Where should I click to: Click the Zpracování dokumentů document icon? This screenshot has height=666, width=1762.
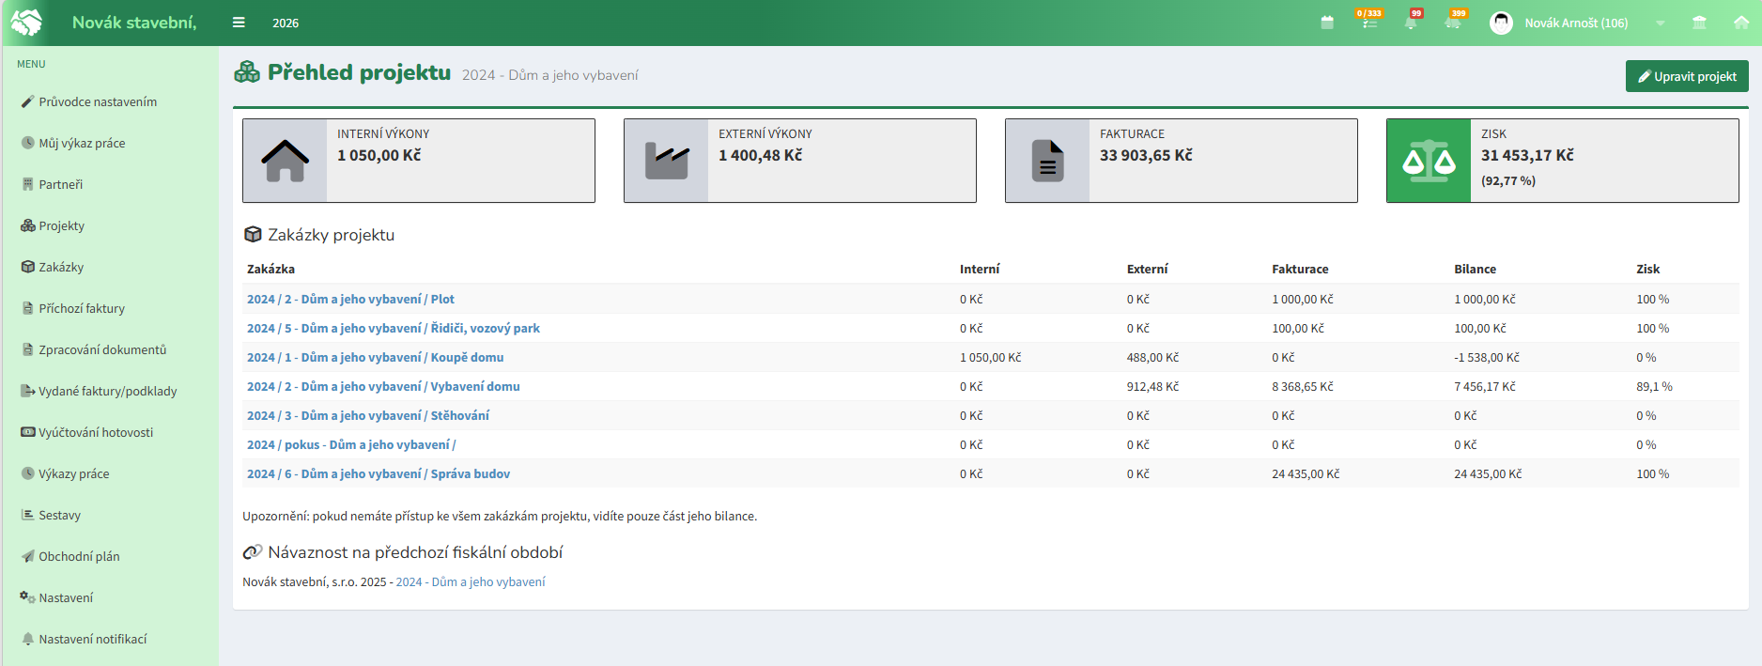point(28,349)
